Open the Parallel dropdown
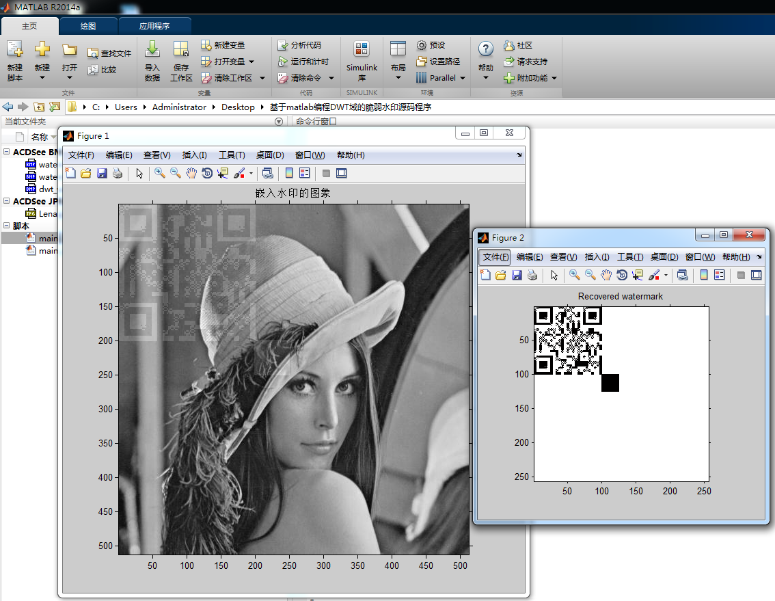The height and width of the screenshot is (601, 775). point(463,78)
